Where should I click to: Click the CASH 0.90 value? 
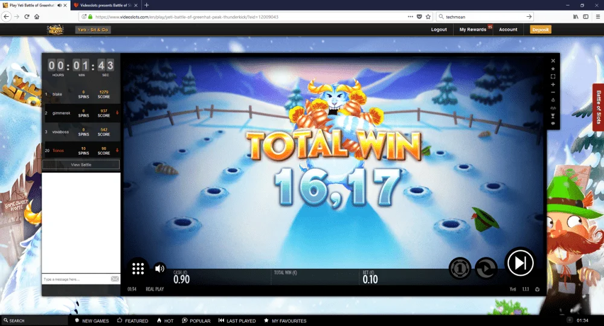tap(181, 280)
